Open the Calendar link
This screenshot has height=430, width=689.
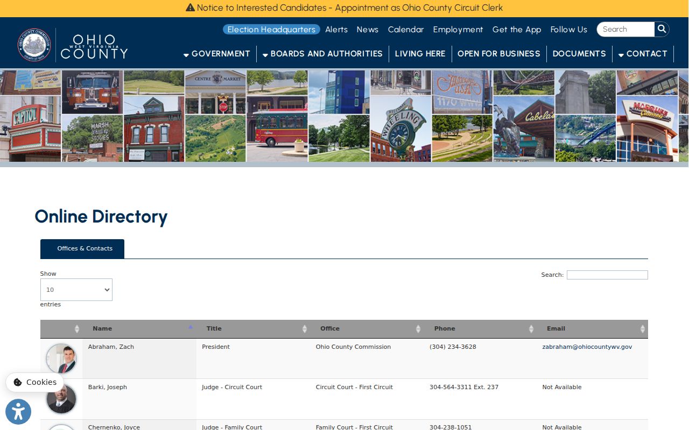(x=406, y=30)
